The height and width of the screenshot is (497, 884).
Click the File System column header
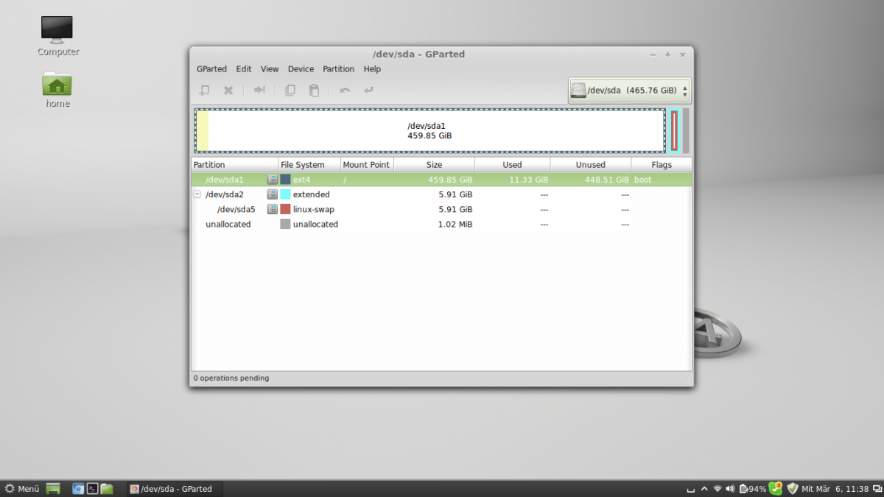pyautogui.click(x=309, y=165)
